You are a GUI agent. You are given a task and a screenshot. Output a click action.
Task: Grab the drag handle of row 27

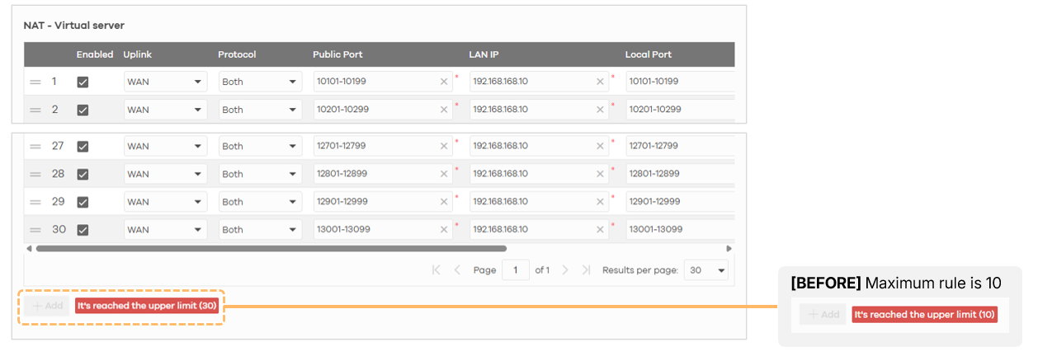pyautogui.click(x=35, y=146)
